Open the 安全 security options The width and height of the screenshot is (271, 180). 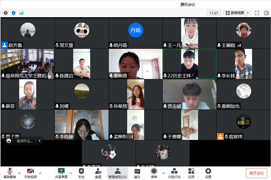(81, 173)
